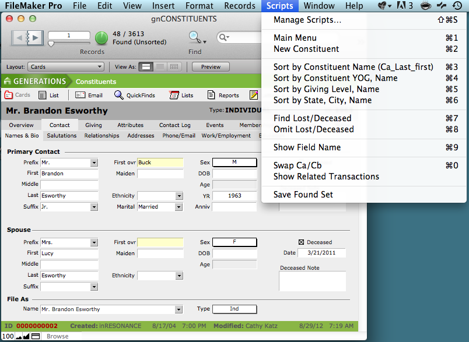Image resolution: width=469 pixels, height=342 pixels.
Task: Expand the Marital status dropdown
Action: (178, 207)
